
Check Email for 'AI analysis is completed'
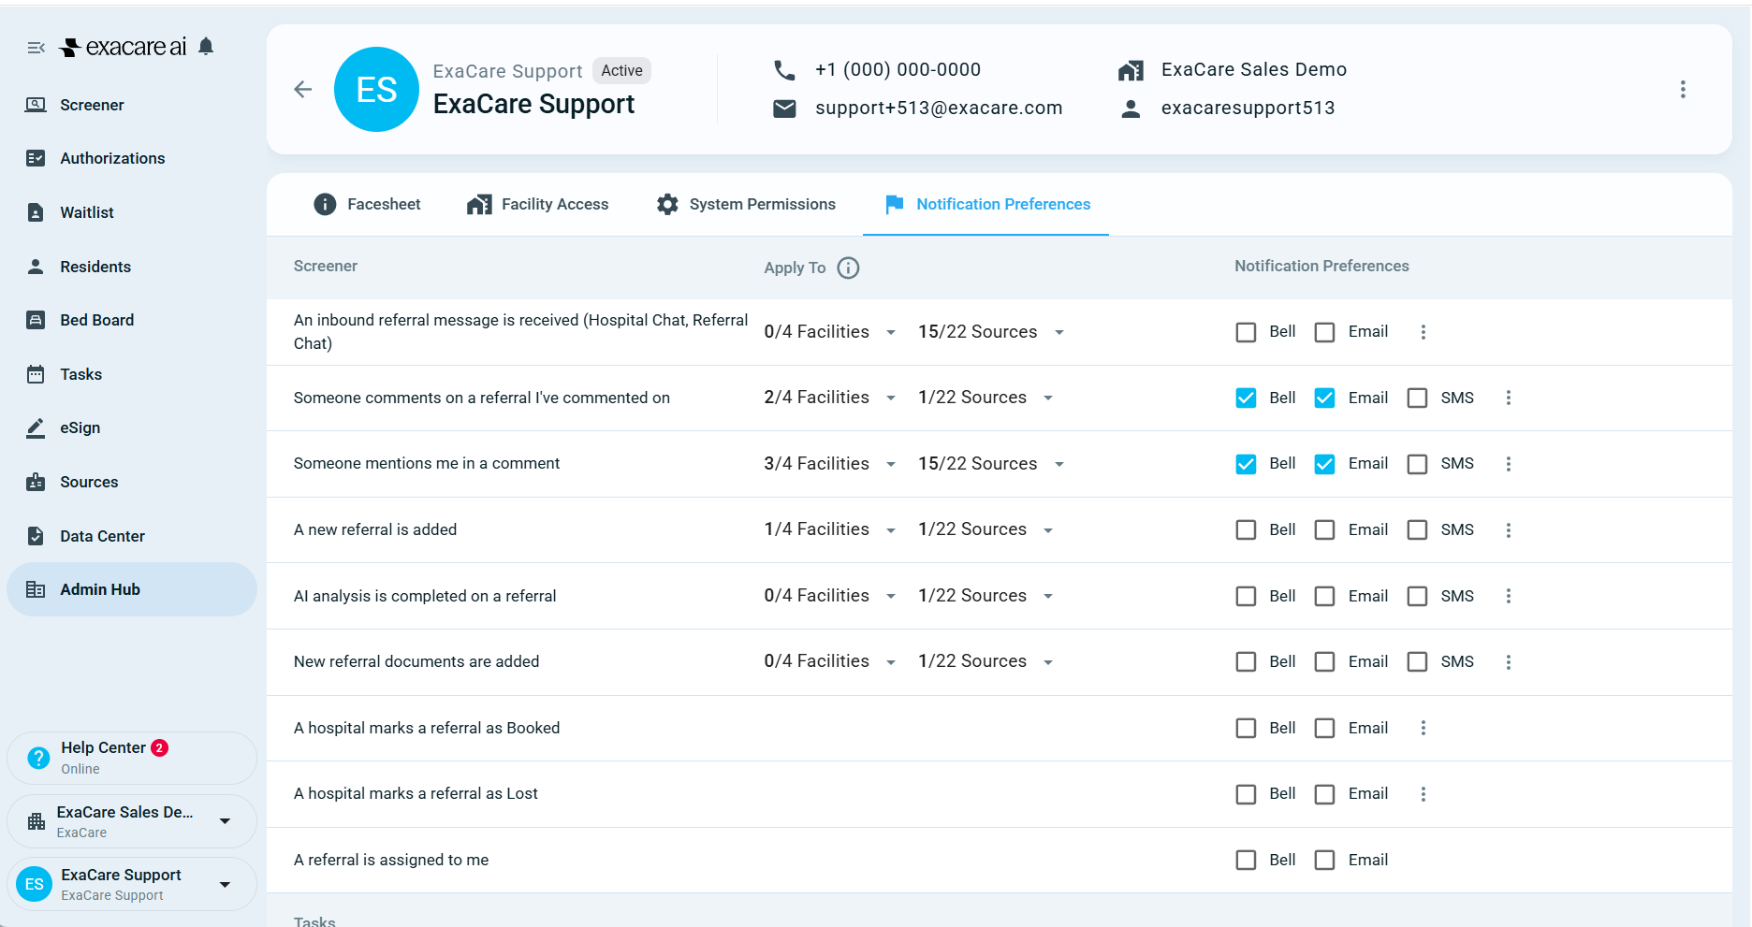coord(1324,596)
